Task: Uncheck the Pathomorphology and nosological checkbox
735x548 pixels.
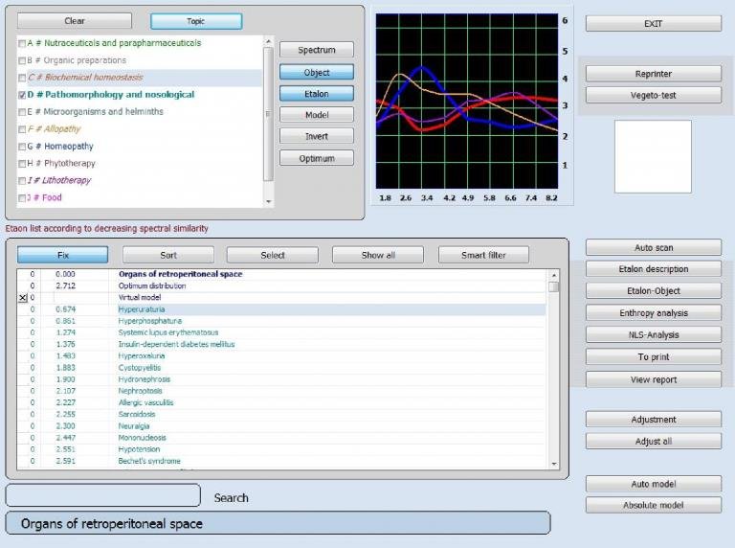Action: pos(22,96)
